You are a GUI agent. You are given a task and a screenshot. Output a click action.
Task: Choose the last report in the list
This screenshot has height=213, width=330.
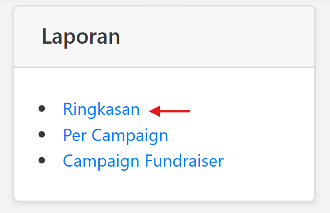click(x=143, y=161)
